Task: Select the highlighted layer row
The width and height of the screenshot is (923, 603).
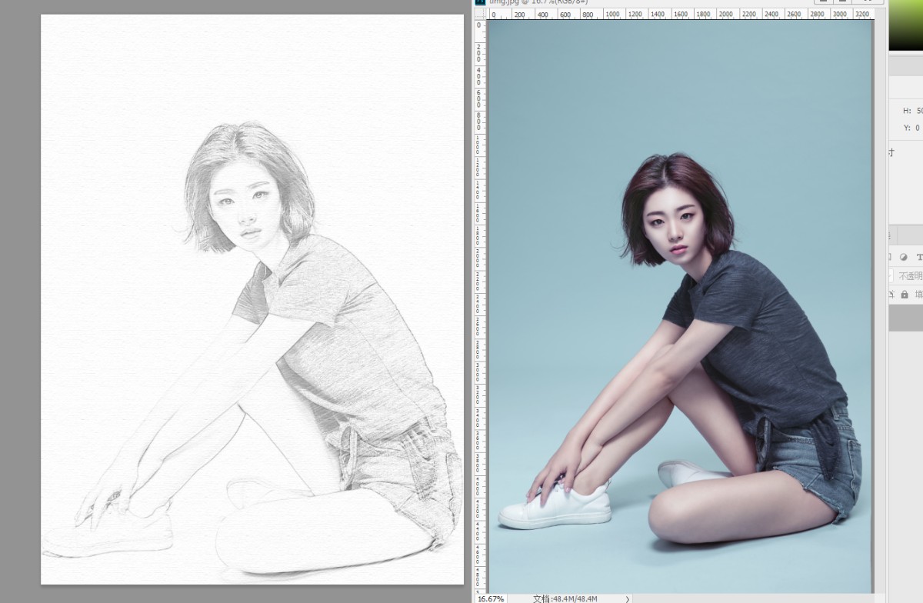Action: (905, 318)
